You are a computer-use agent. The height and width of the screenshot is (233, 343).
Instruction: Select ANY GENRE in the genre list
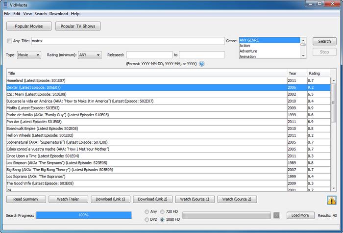coord(269,40)
